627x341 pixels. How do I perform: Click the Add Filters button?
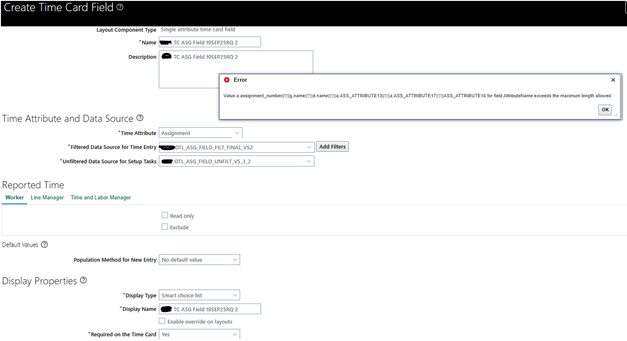click(x=333, y=147)
